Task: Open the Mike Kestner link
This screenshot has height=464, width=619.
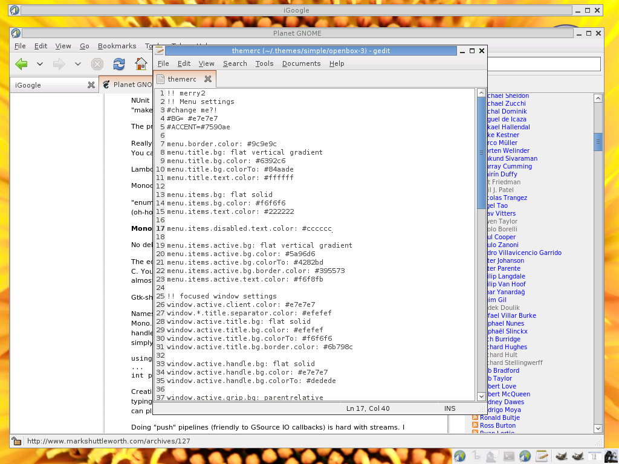Action: point(504,135)
